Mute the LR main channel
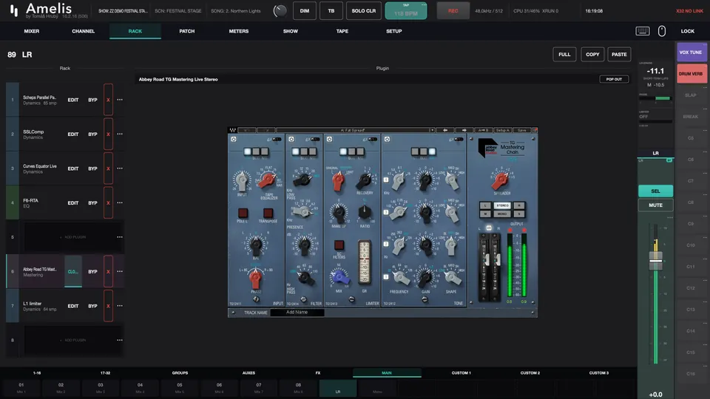Image resolution: width=710 pixels, height=399 pixels. 655,205
